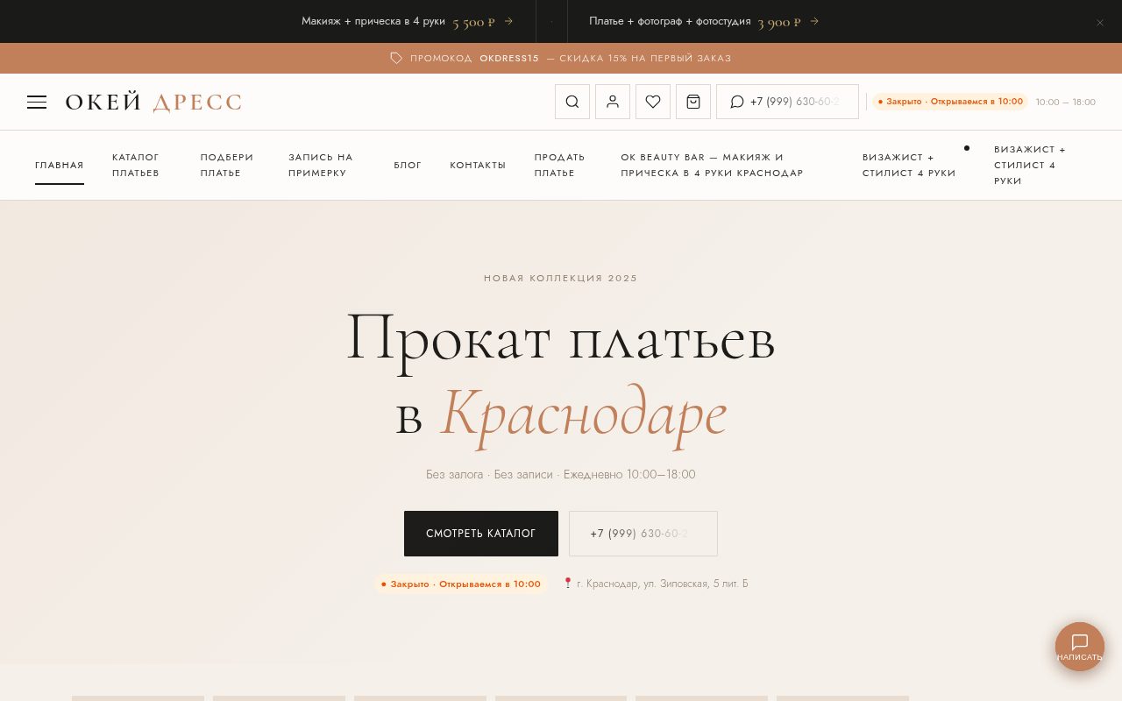Click the 10:00 — 18:00 hours in header

tap(1066, 102)
